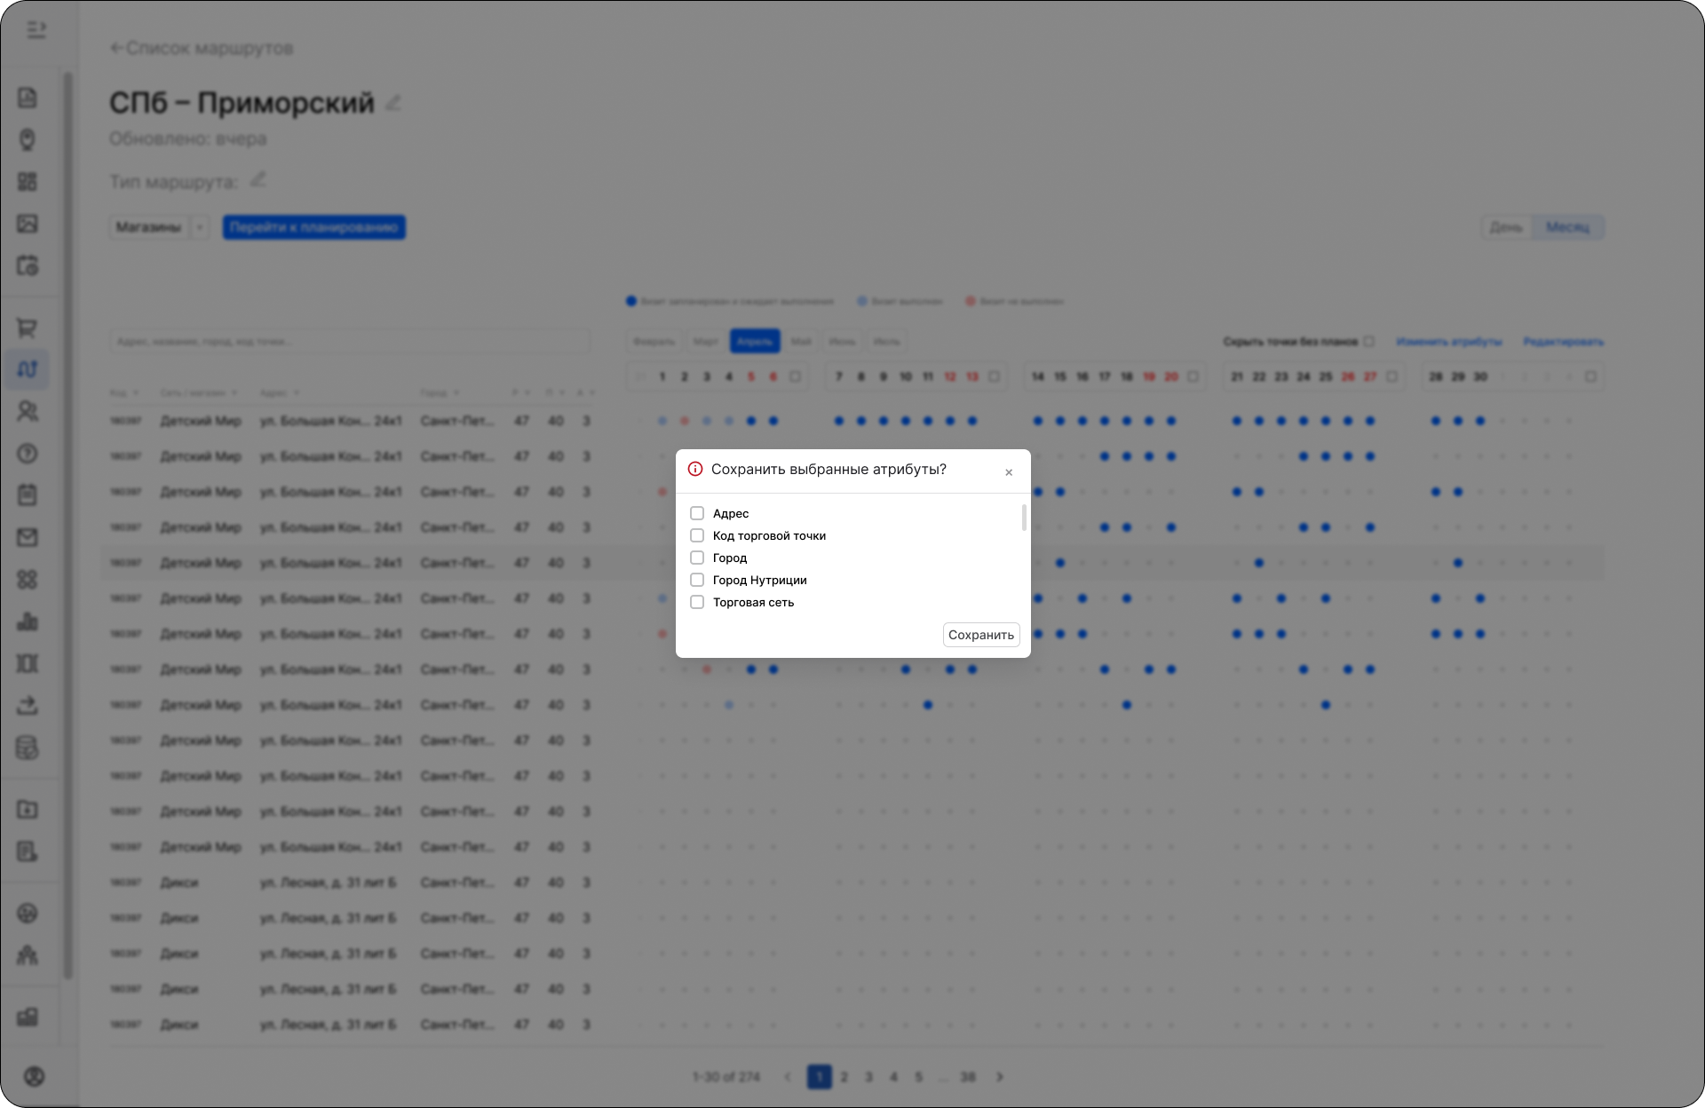Close the save attributes dialog
Screen dimensions: 1705x1108
pyautogui.click(x=1009, y=472)
